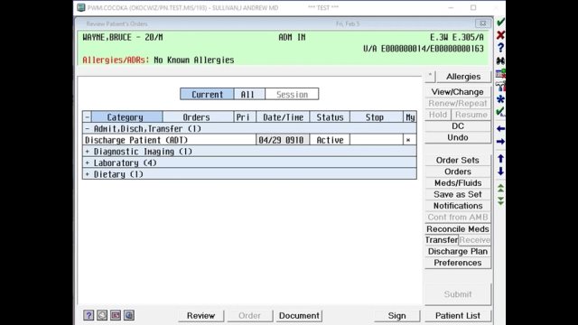
Task: Click the question mark icon in the bottom-left icon row
Action: pos(89,315)
